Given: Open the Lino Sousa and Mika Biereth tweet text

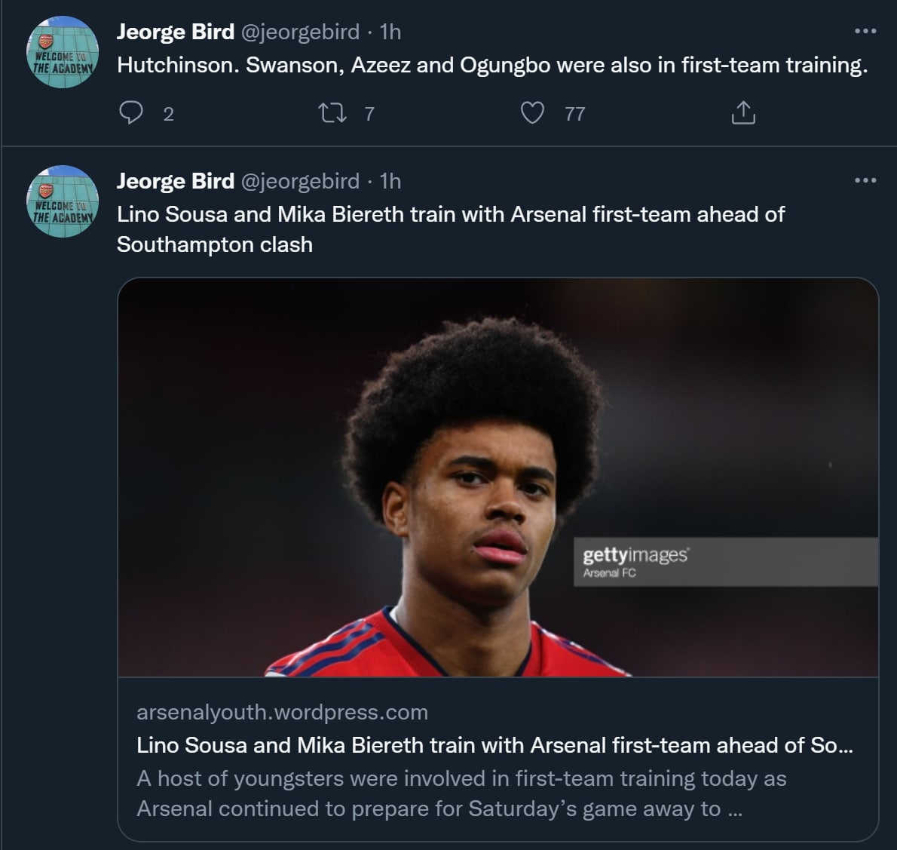Looking at the screenshot, I should (450, 229).
